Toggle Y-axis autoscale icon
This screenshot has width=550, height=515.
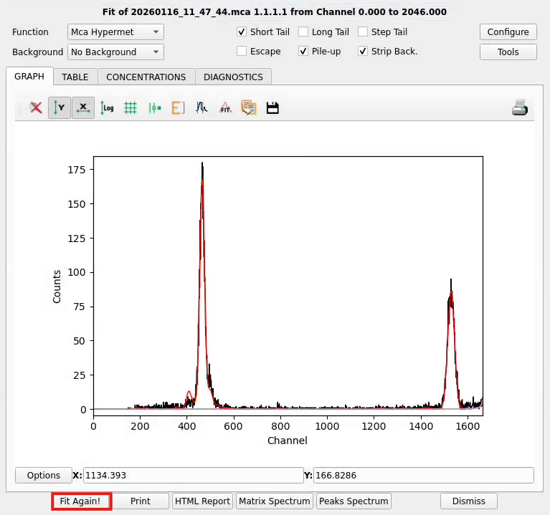coord(60,107)
